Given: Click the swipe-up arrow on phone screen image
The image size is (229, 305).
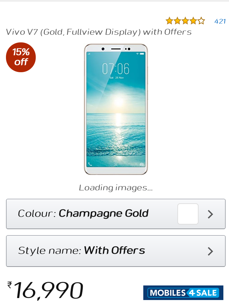Looking at the screenshot, I should [116, 165].
